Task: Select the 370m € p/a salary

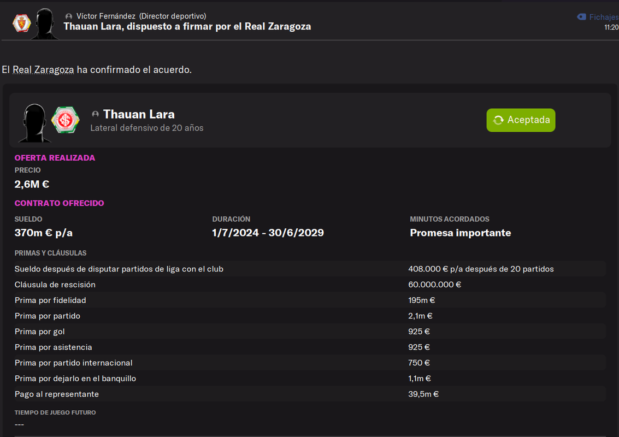Action: click(43, 233)
